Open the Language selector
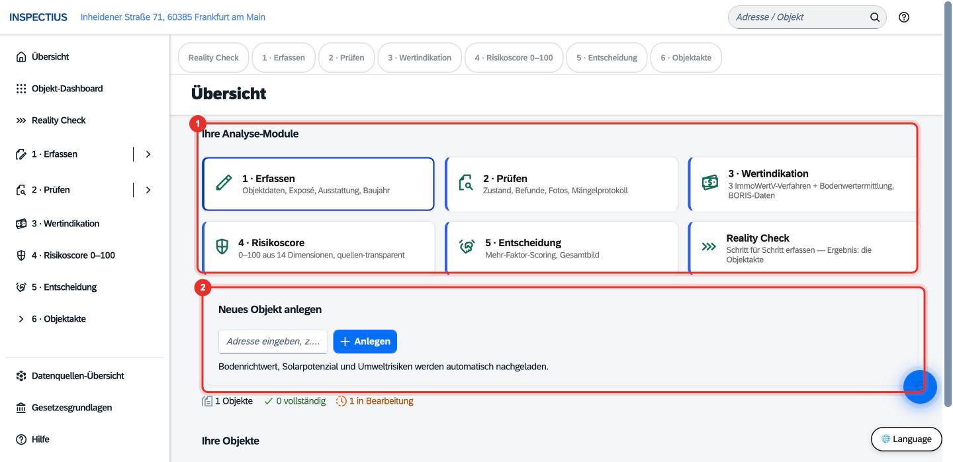The image size is (953, 462). click(906, 439)
